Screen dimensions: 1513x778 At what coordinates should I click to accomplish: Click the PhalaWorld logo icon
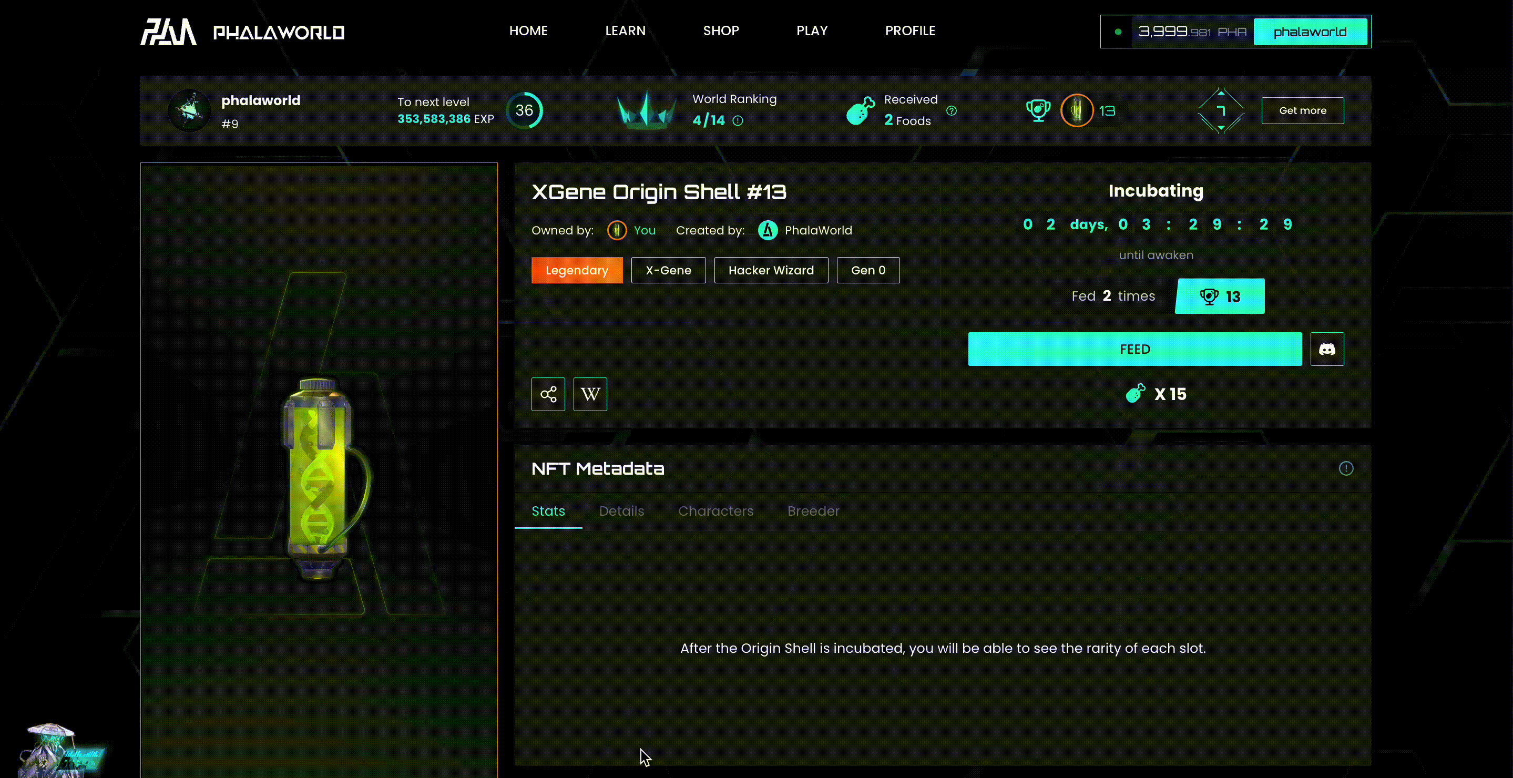(168, 32)
